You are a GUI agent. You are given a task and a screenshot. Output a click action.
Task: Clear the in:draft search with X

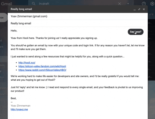pos(119,4)
